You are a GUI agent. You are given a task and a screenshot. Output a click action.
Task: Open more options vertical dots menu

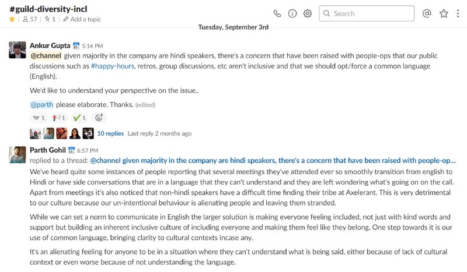click(458, 13)
